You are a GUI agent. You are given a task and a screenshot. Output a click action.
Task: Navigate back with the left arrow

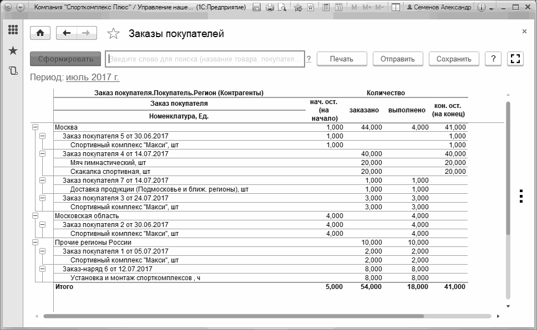tap(67, 33)
